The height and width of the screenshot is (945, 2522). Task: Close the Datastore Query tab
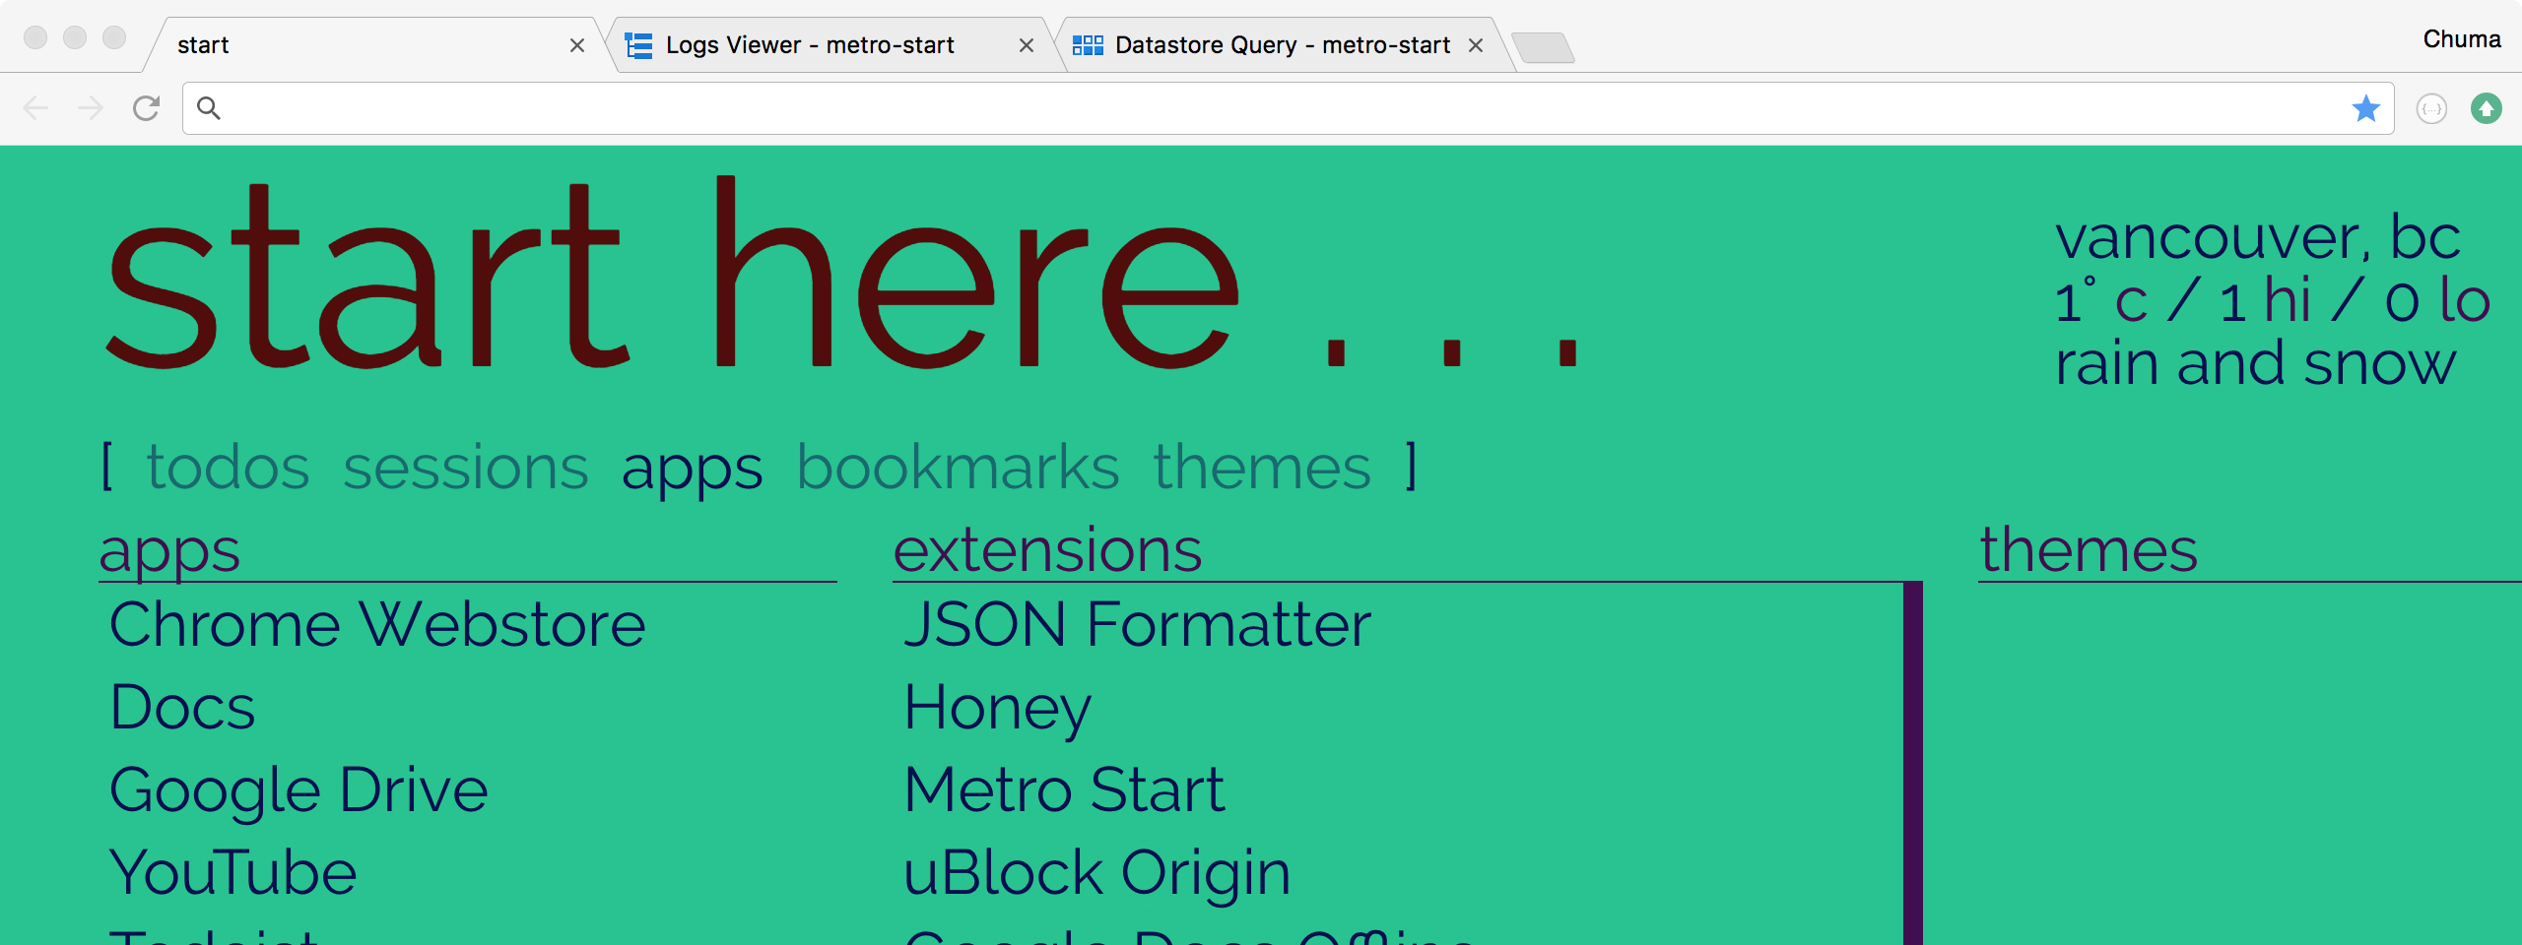pos(1476,45)
